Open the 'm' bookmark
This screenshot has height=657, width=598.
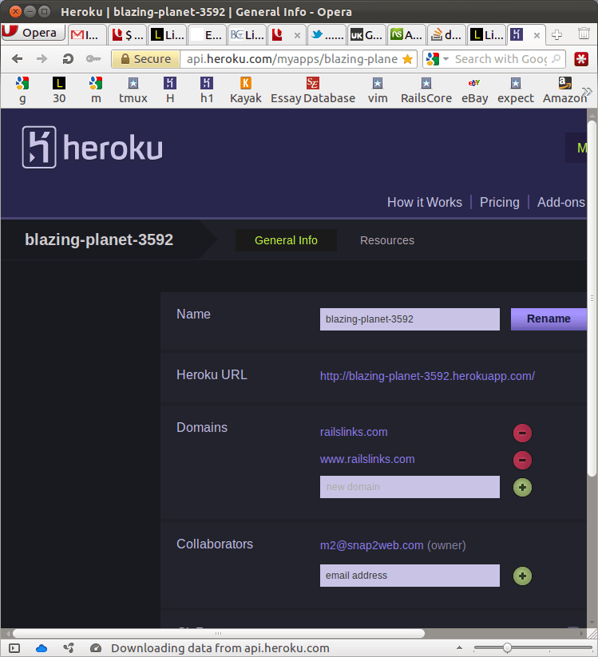(96, 90)
